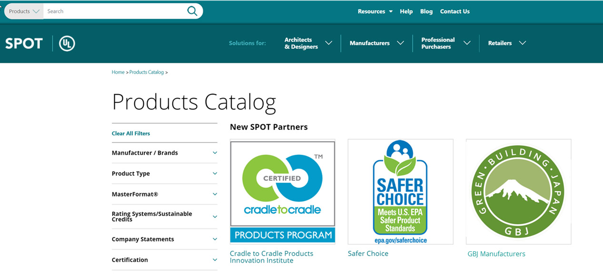603x276 pixels.
Task: Expand Product Type filter
Action: pyautogui.click(x=165, y=174)
